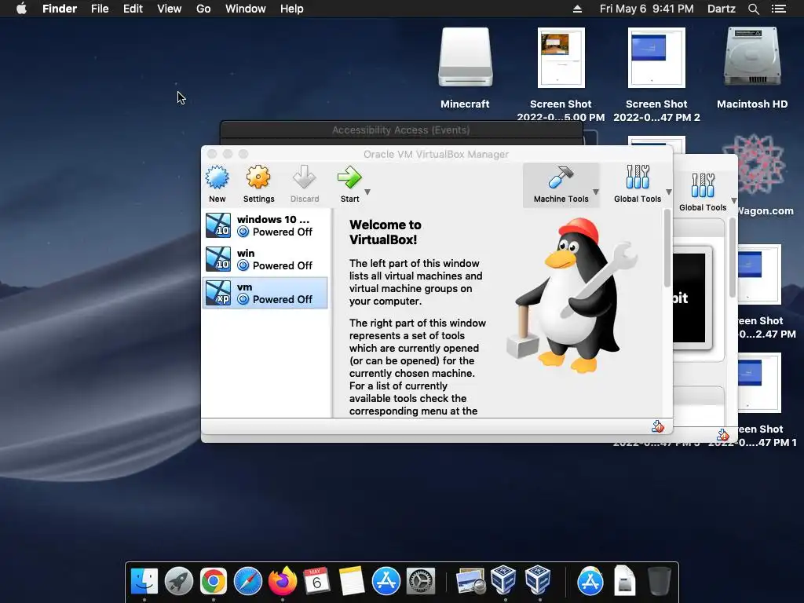This screenshot has width=804, height=603.
Task: Select the 'windows 10 ...' virtual machine
Action: pos(265,225)
